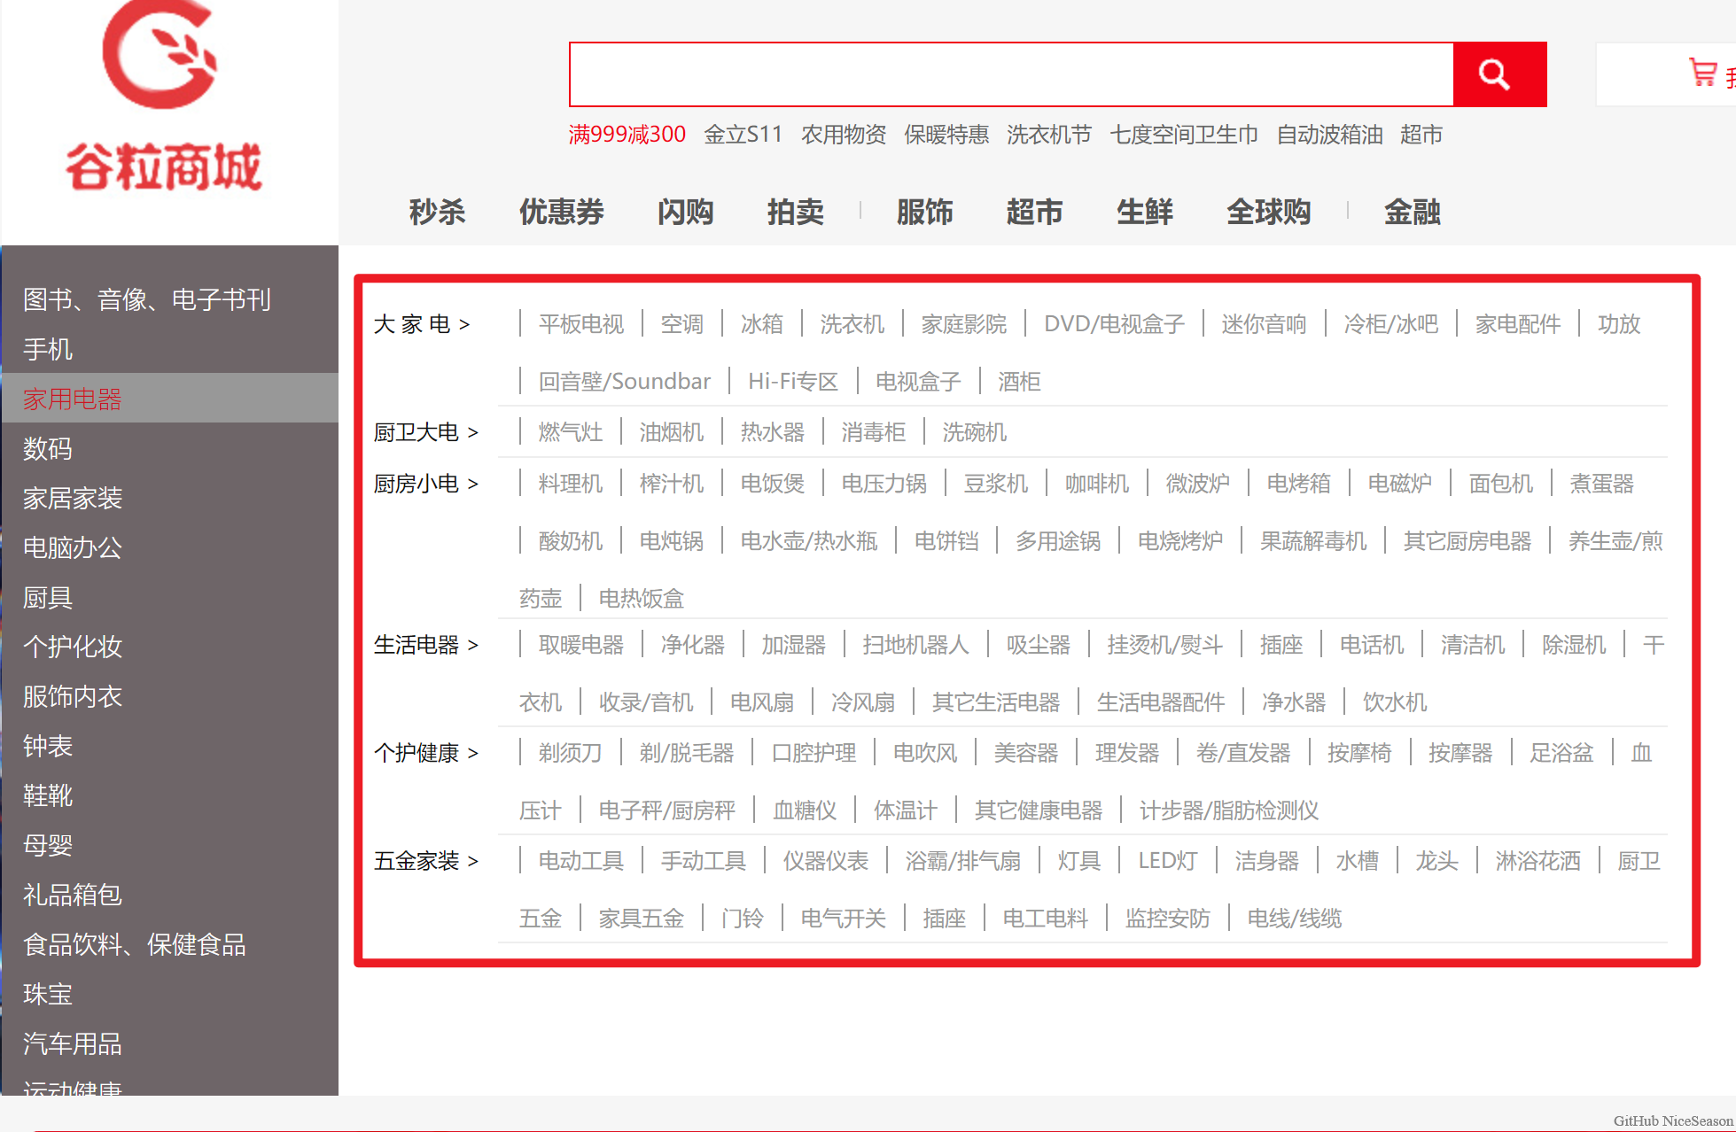This screenshot has width=1736, height=1132.
Task: Go to 优惠券 navigation item
Action: click(x=561, y=212)
